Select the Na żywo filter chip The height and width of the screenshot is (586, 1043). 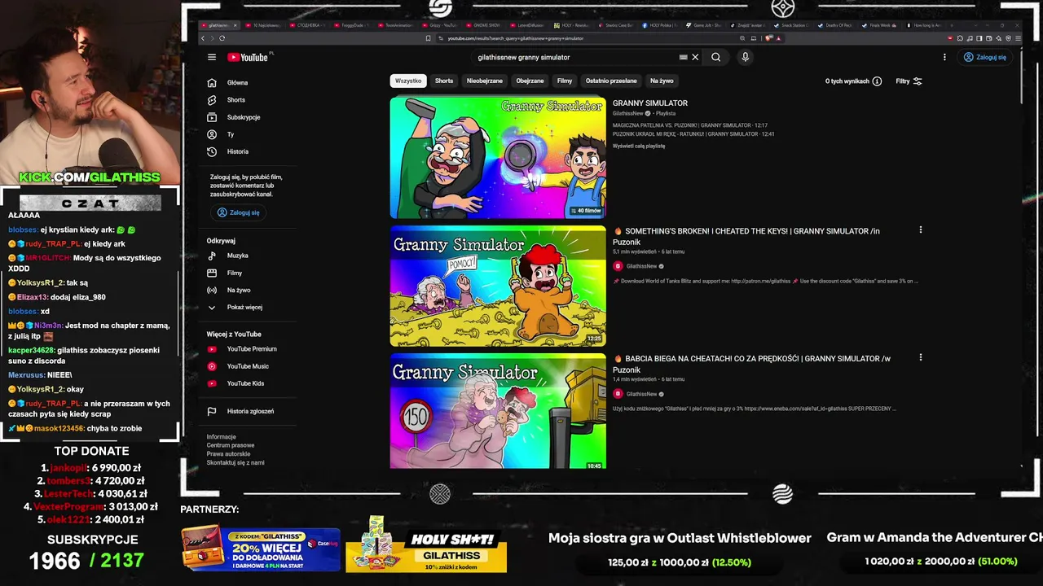[x=662, y=81]
